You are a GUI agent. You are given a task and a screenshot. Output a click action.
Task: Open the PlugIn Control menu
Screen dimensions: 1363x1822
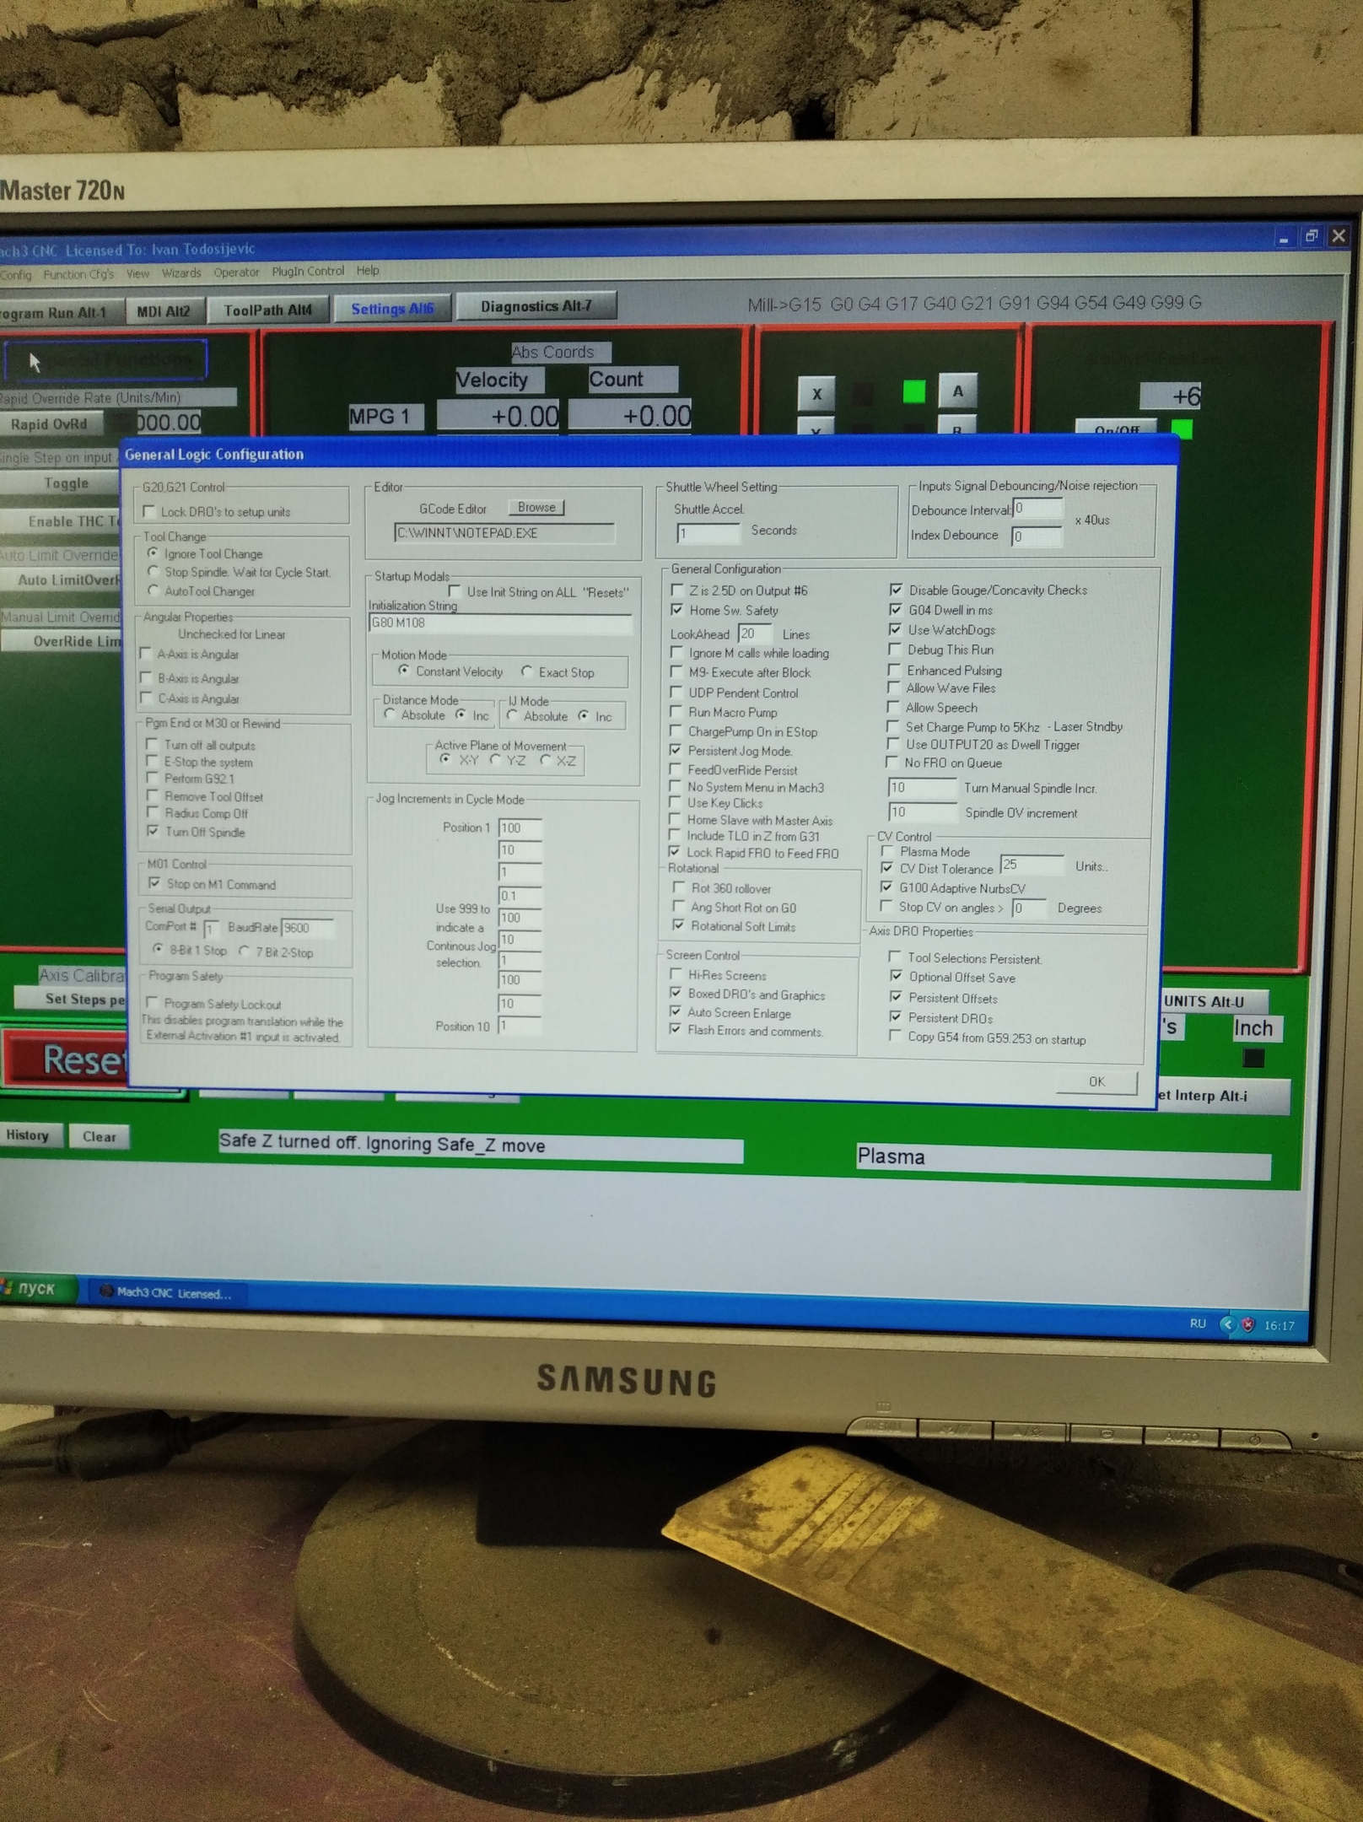308,271
